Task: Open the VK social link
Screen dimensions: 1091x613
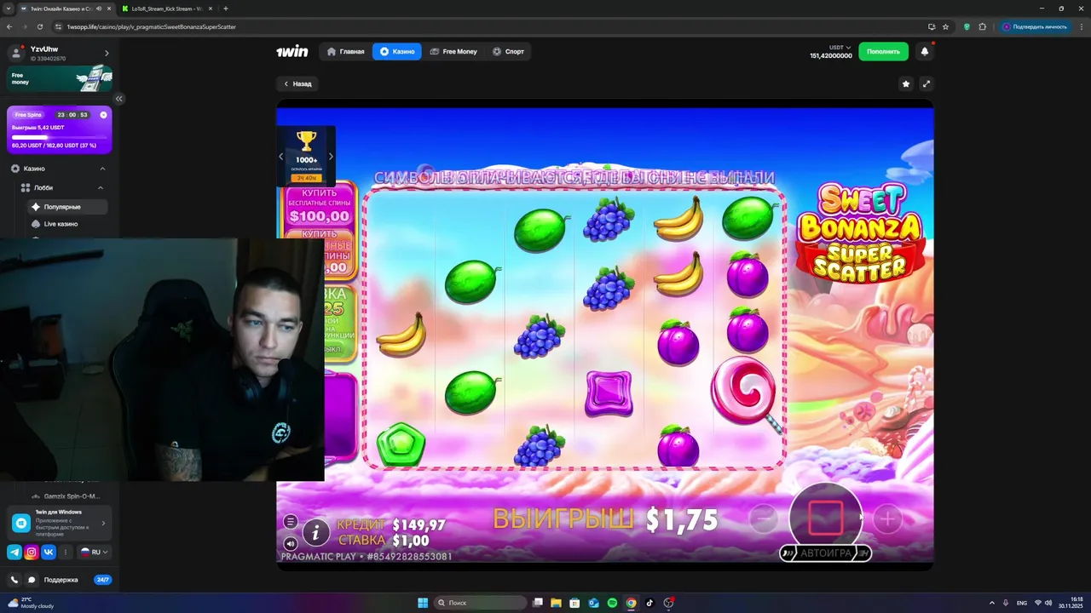Action: (x=49, y=552)
